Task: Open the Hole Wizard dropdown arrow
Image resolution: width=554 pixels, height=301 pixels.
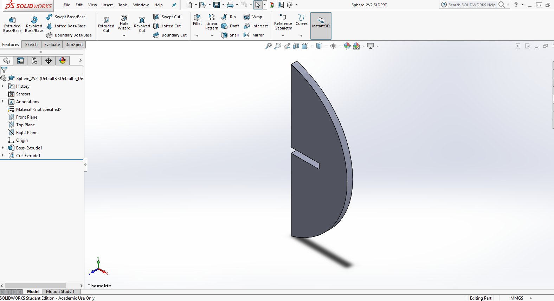Action: click(x=124, y=36)
